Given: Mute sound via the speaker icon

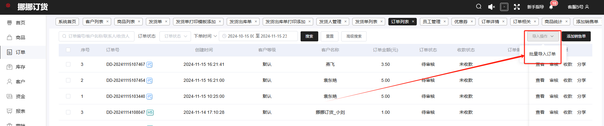Looking at the screenshot, I should pyautogui.click(x=491, y=7).
